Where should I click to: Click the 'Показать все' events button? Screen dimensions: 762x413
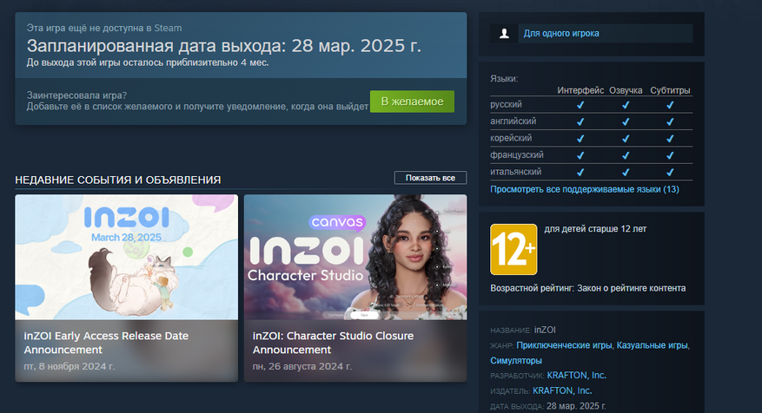[x=430, y=178]
